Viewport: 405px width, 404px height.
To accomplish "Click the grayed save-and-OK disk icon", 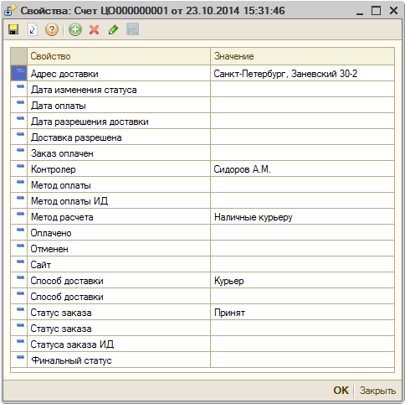I will click(133, 29).
